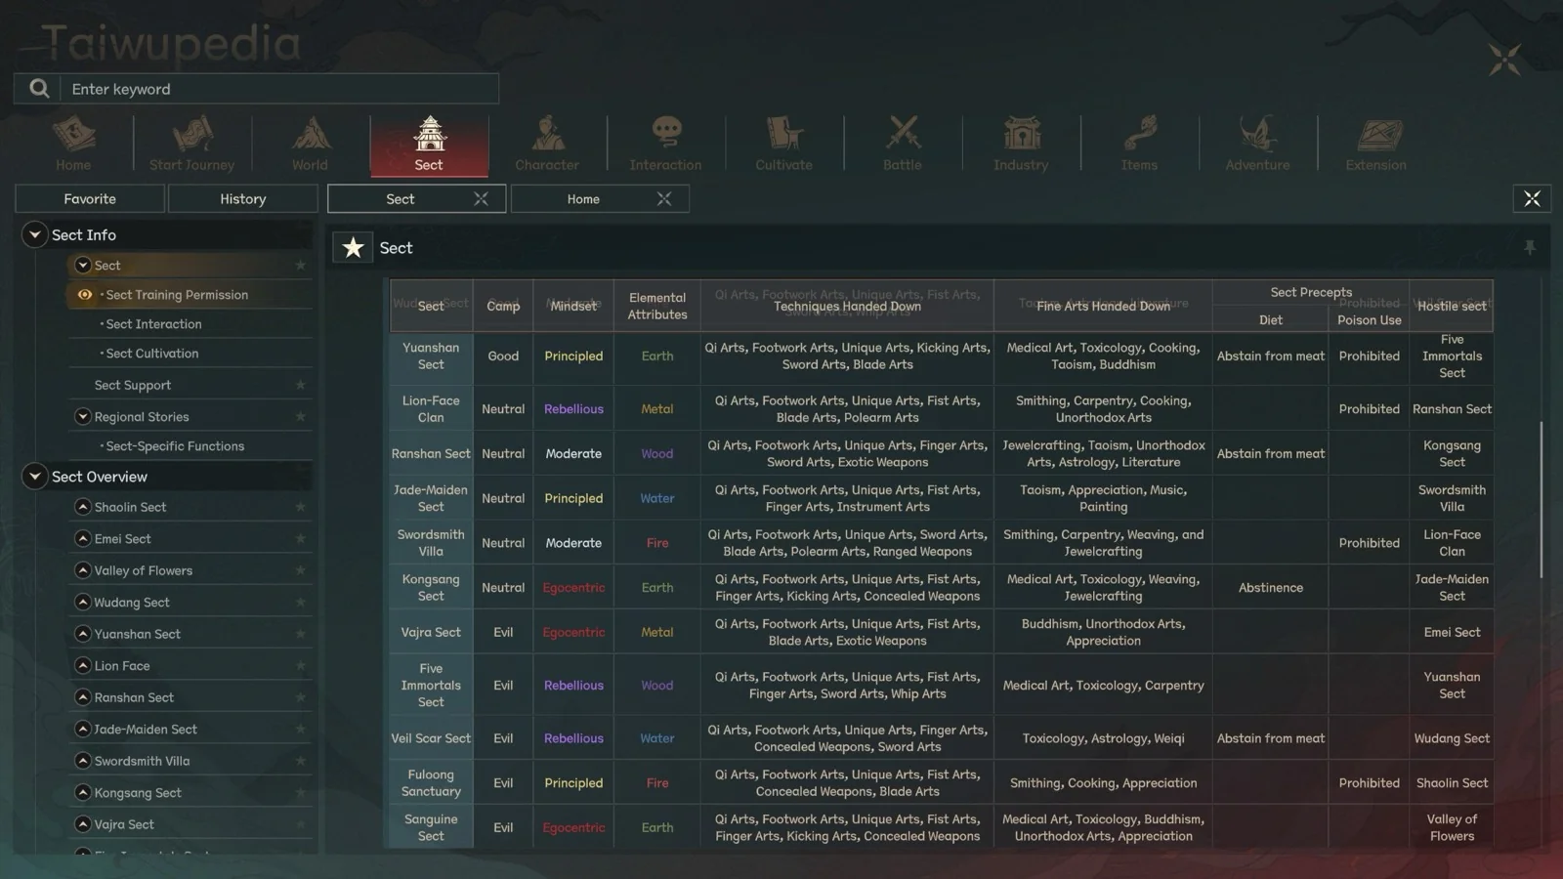
Task: Open Kongsang Sect in sidebar
Action: 138,792
